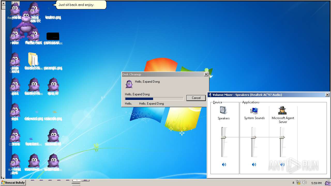Adjust the Speakers volume slider handle
Image resolution: width=331 pixels, height=186 pixels.
point(223,137)
